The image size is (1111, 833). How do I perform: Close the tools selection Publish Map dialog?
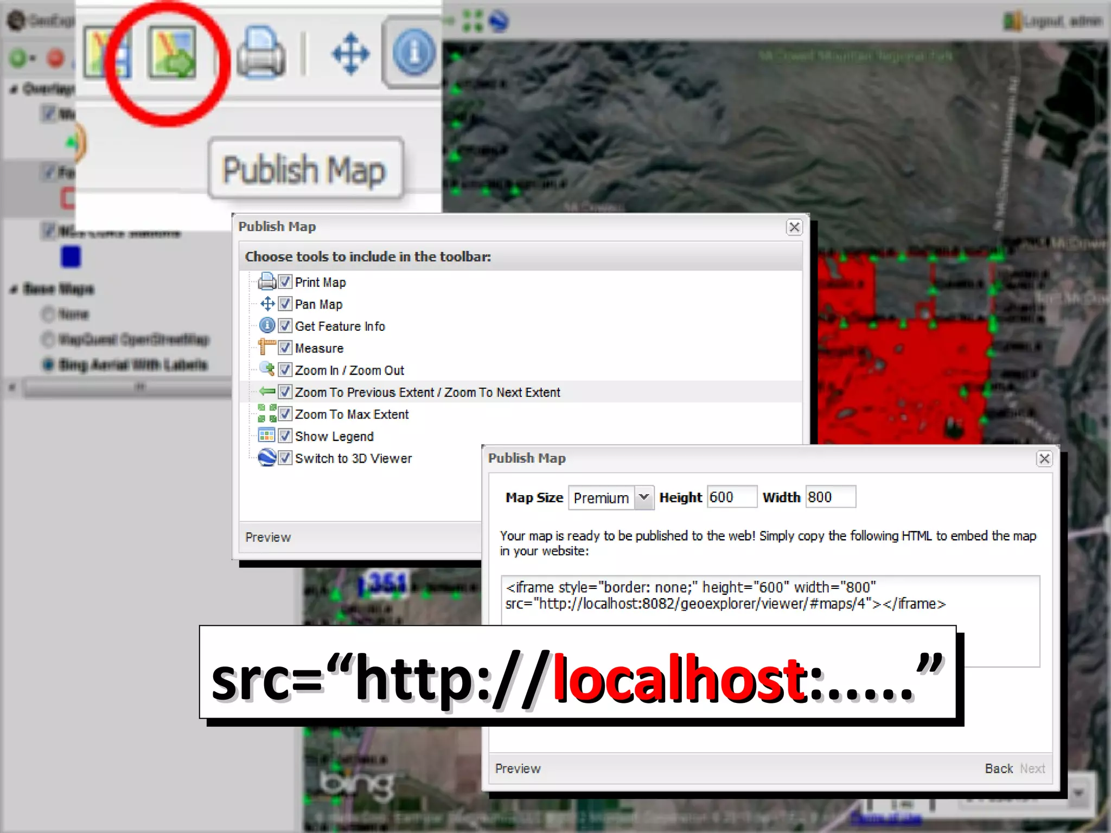point(794,227)
